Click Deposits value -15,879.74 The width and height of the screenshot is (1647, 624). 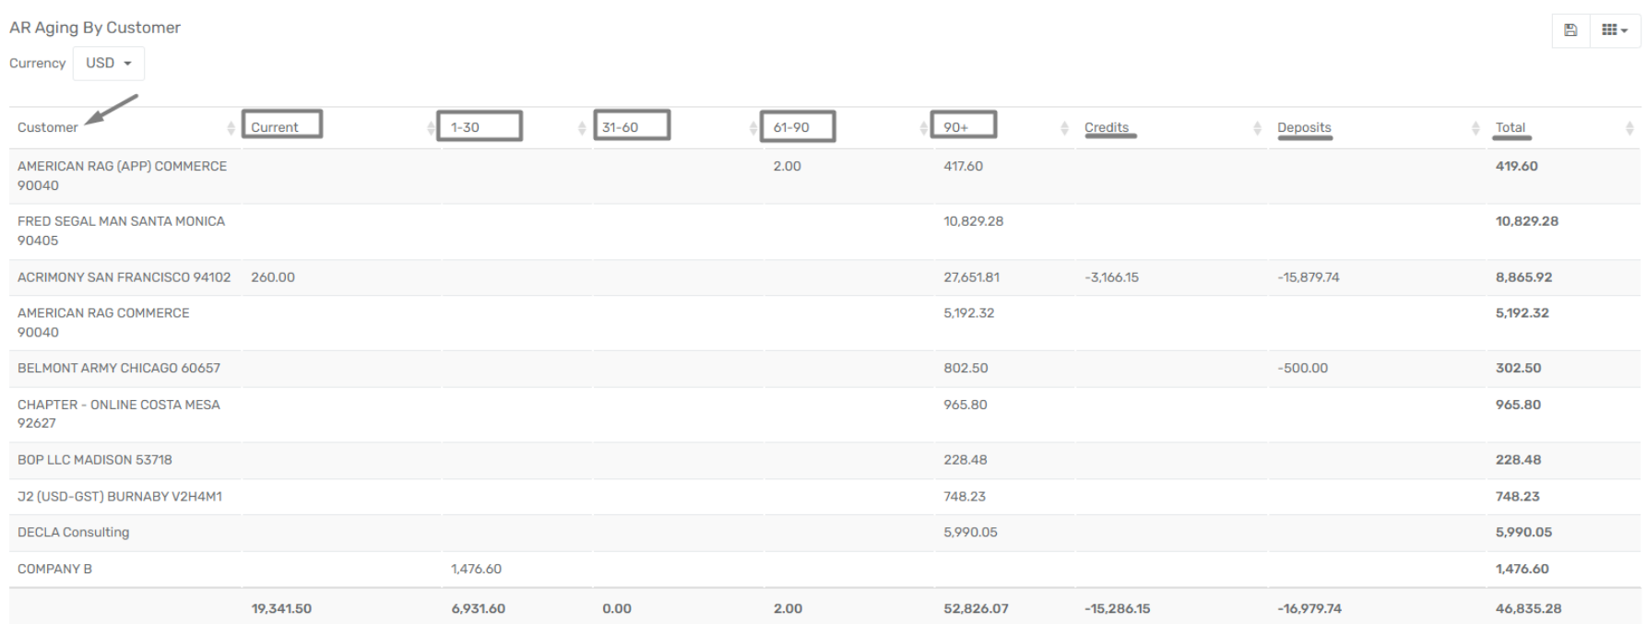(1309, 277)
